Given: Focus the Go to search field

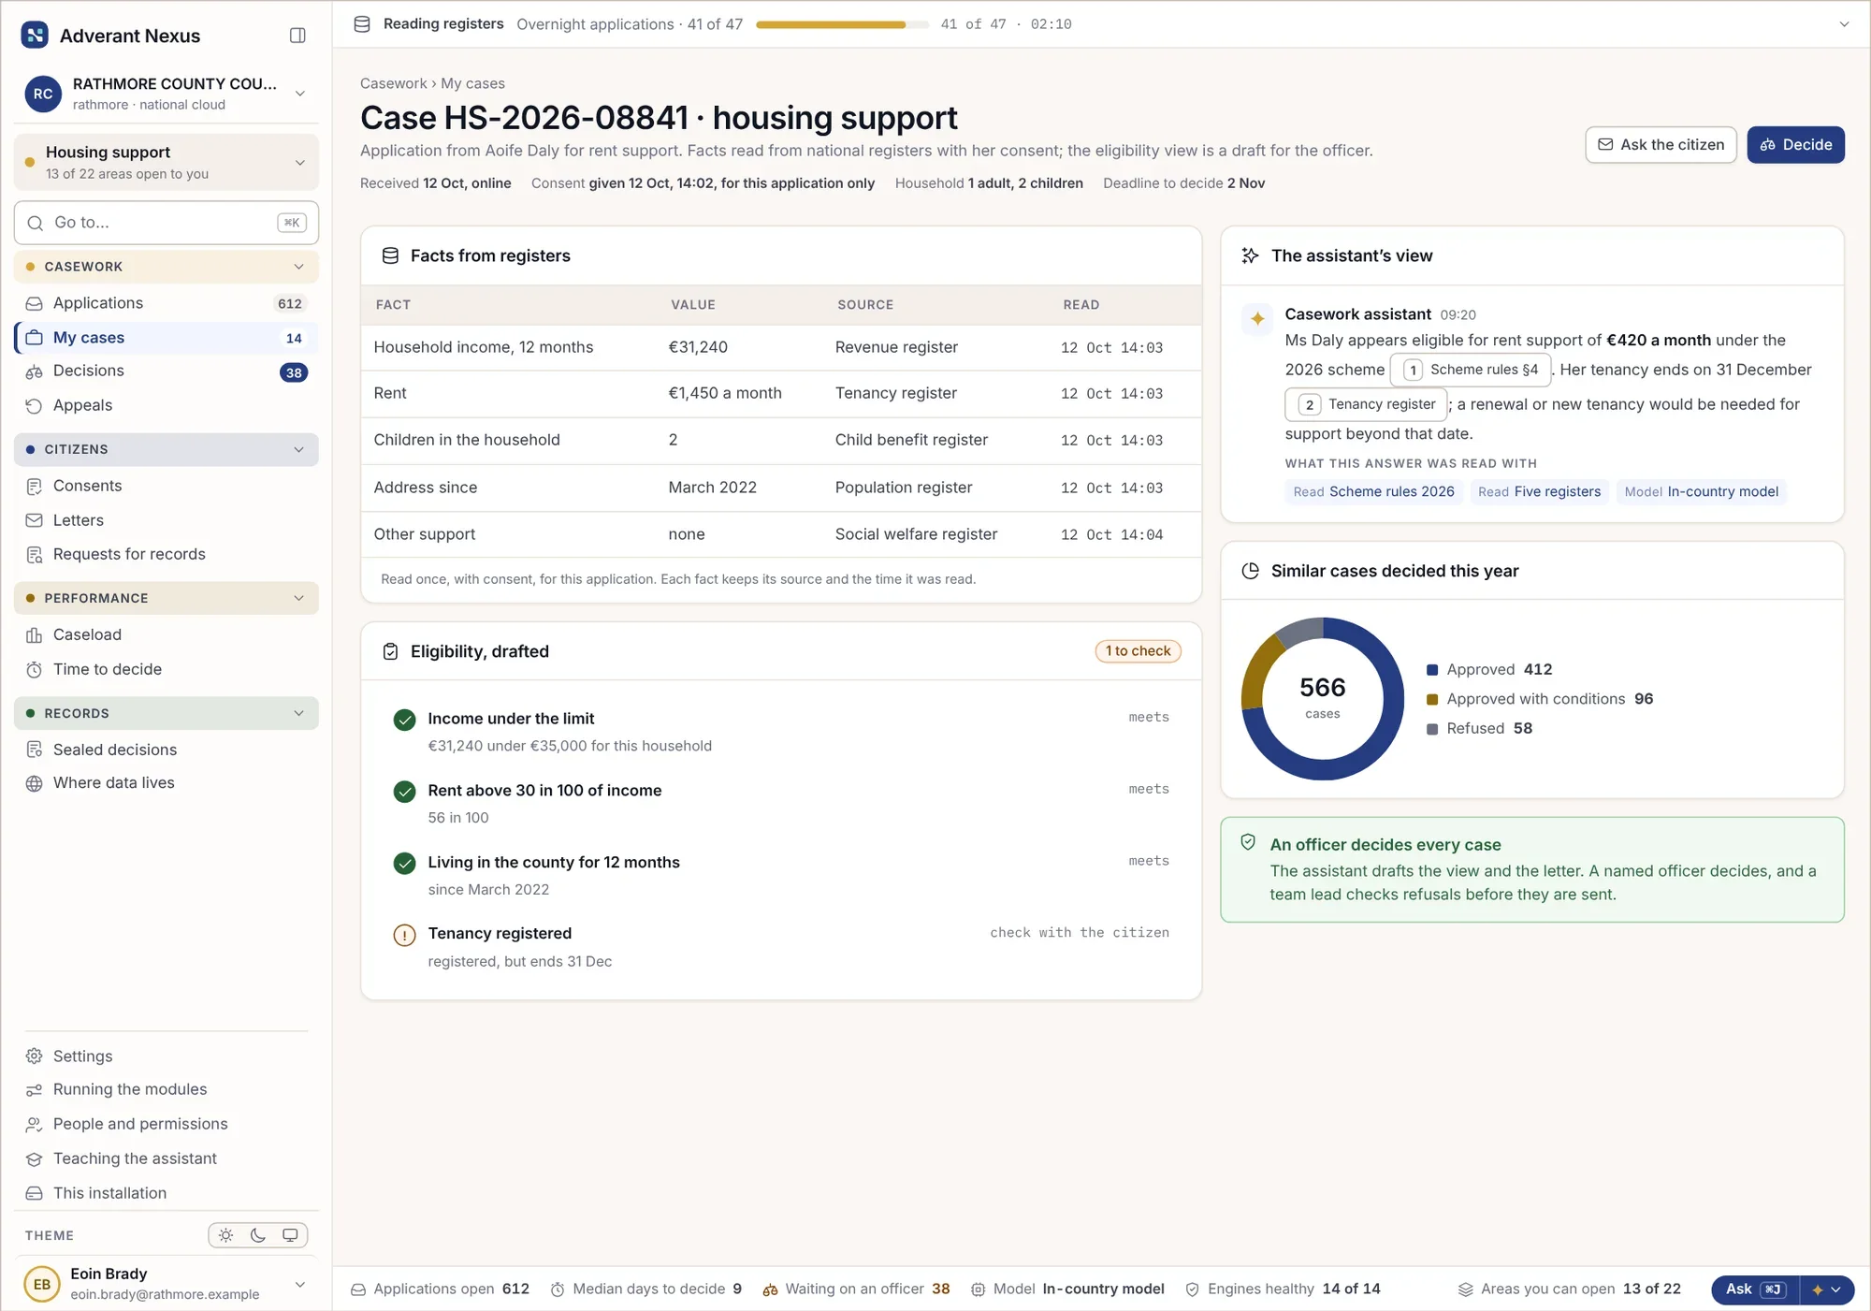Looking at the screenshot, I should (x=167, y=223).
